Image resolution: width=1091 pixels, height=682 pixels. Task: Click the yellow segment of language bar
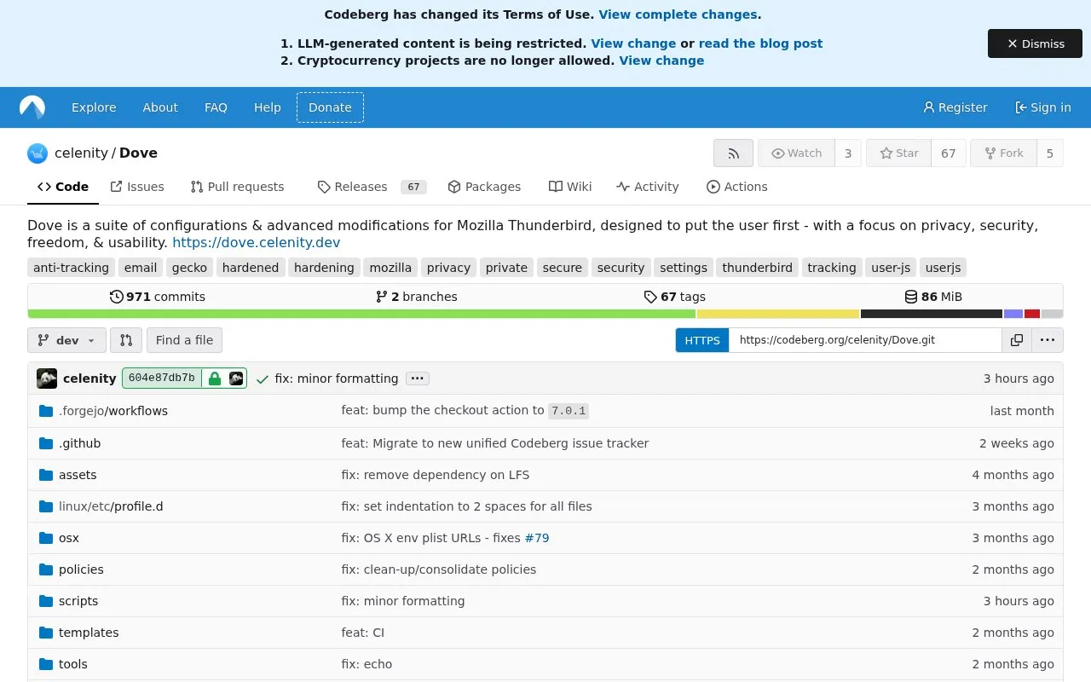(778, 314)
